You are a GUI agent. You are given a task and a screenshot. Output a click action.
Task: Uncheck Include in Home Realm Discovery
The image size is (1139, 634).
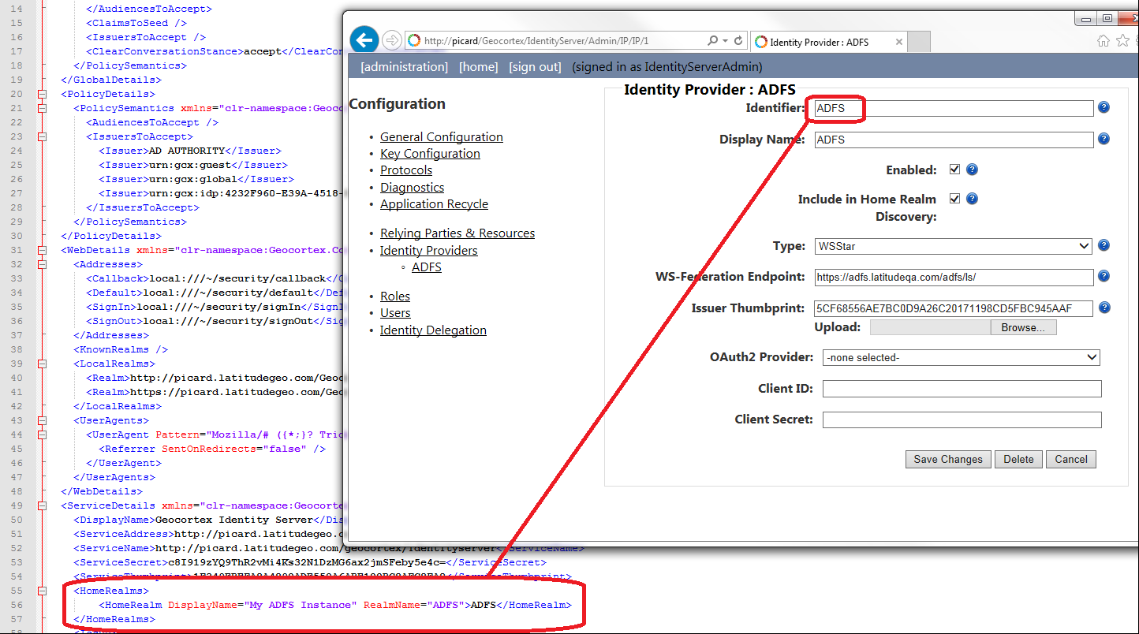pyautogui.click(x=954, y=199)
